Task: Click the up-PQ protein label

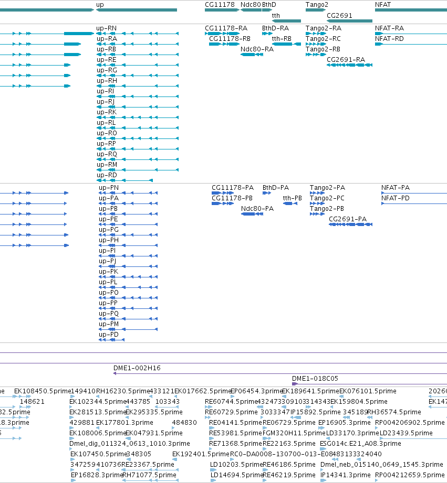Action: 109,313
